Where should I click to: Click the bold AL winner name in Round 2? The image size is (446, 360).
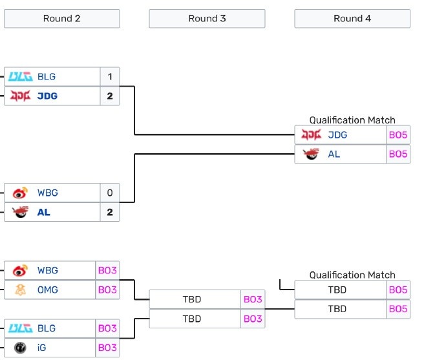click(44, 212)
